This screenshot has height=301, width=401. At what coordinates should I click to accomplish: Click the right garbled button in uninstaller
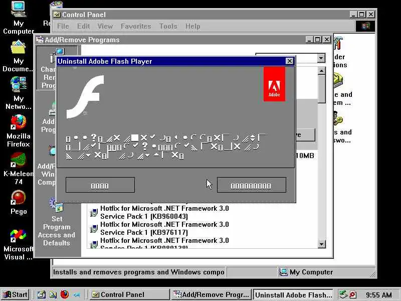click(252, 185)
